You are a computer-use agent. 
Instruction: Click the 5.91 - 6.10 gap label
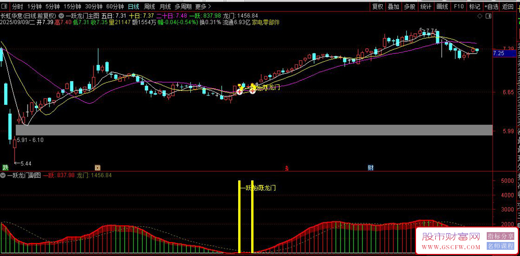click(x=30, y=140)
